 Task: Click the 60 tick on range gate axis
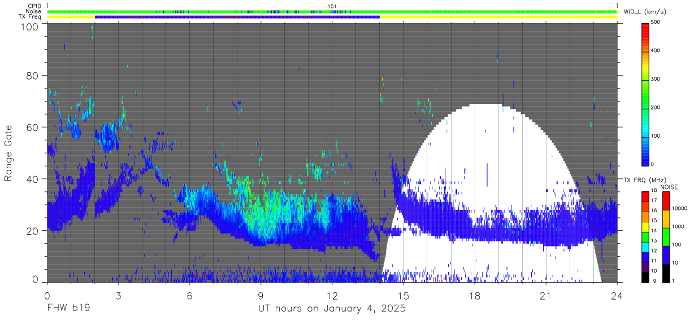coord(33,128)
